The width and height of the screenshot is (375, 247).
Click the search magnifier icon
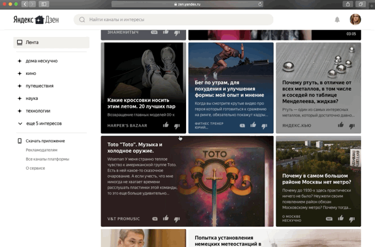82,19
